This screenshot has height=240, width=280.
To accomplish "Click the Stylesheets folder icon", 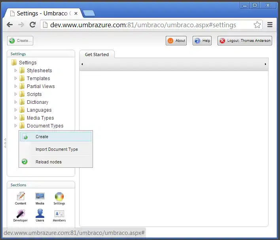I will [22, 70].
